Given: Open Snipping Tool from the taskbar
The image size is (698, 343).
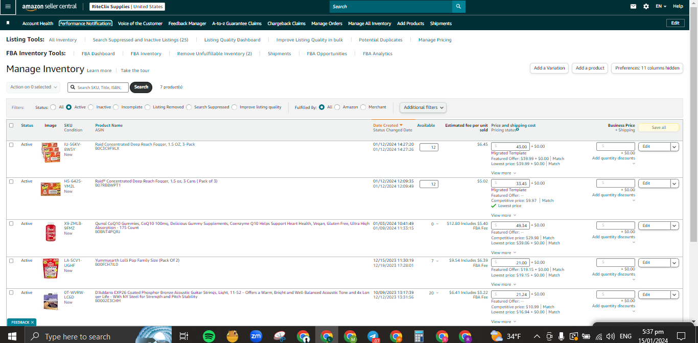Looking at the screenshot, I should (x=280, y=336).
